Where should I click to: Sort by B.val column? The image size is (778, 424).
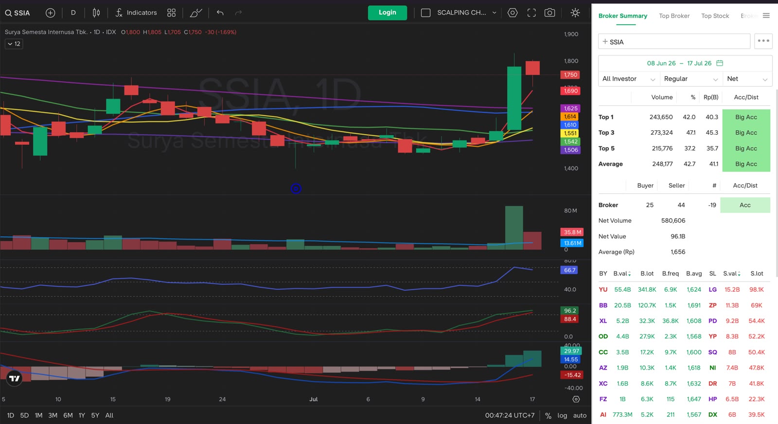click(x=622, y=274)
